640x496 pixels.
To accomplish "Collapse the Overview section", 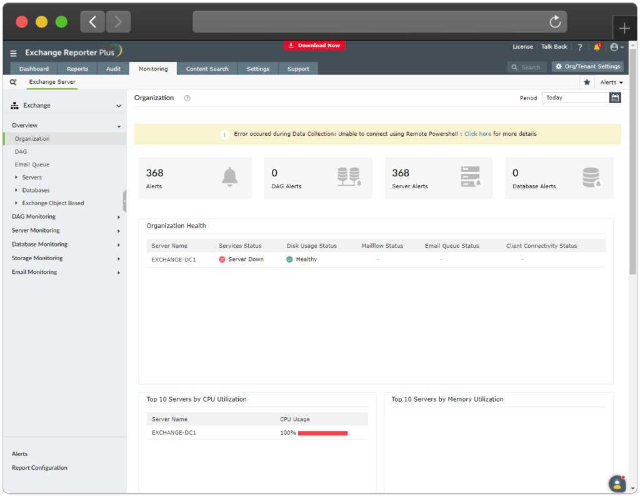I will (119, 126).
